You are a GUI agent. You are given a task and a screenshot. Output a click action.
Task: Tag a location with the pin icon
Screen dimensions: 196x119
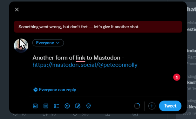point(89,106)
